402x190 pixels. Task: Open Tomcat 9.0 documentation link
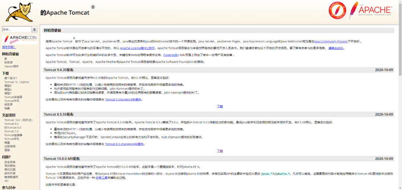(11, 124)
